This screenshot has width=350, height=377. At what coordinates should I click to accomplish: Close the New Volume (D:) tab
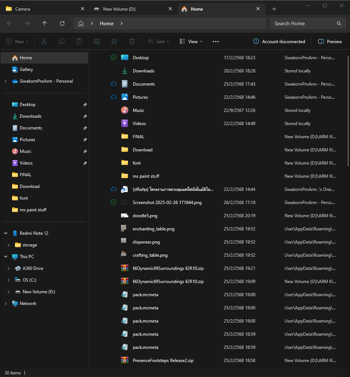point(170,9)
